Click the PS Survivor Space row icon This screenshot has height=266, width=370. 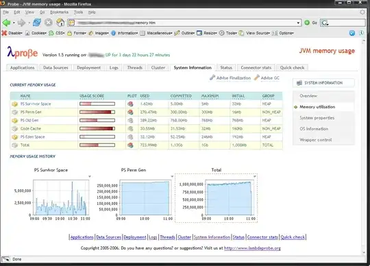pyautogui.click(x=15, y=104)
